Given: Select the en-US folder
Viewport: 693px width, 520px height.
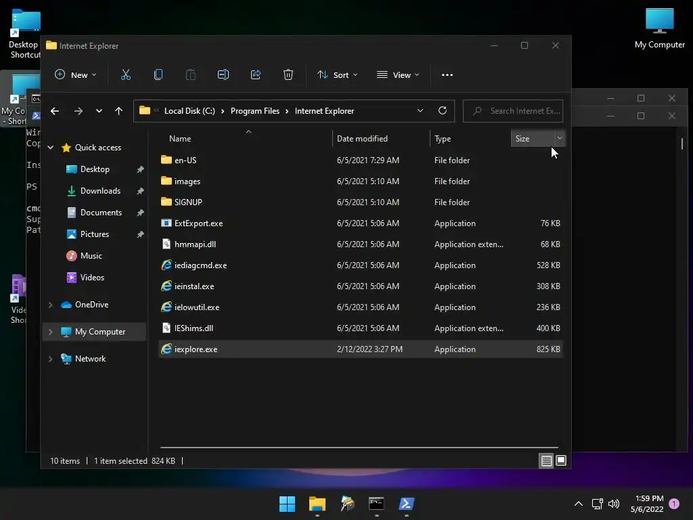Looking at the screenshot, I should [x=185, y=160].
